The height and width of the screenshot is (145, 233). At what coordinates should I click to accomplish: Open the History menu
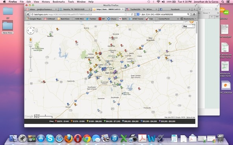pyautogui.click(x=46, y=2)
